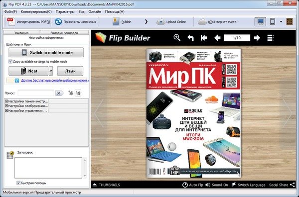This screenshot has width=299, height=197.
Task: Click the database icon beside Заголовок
Action: [x=10, y=155]
